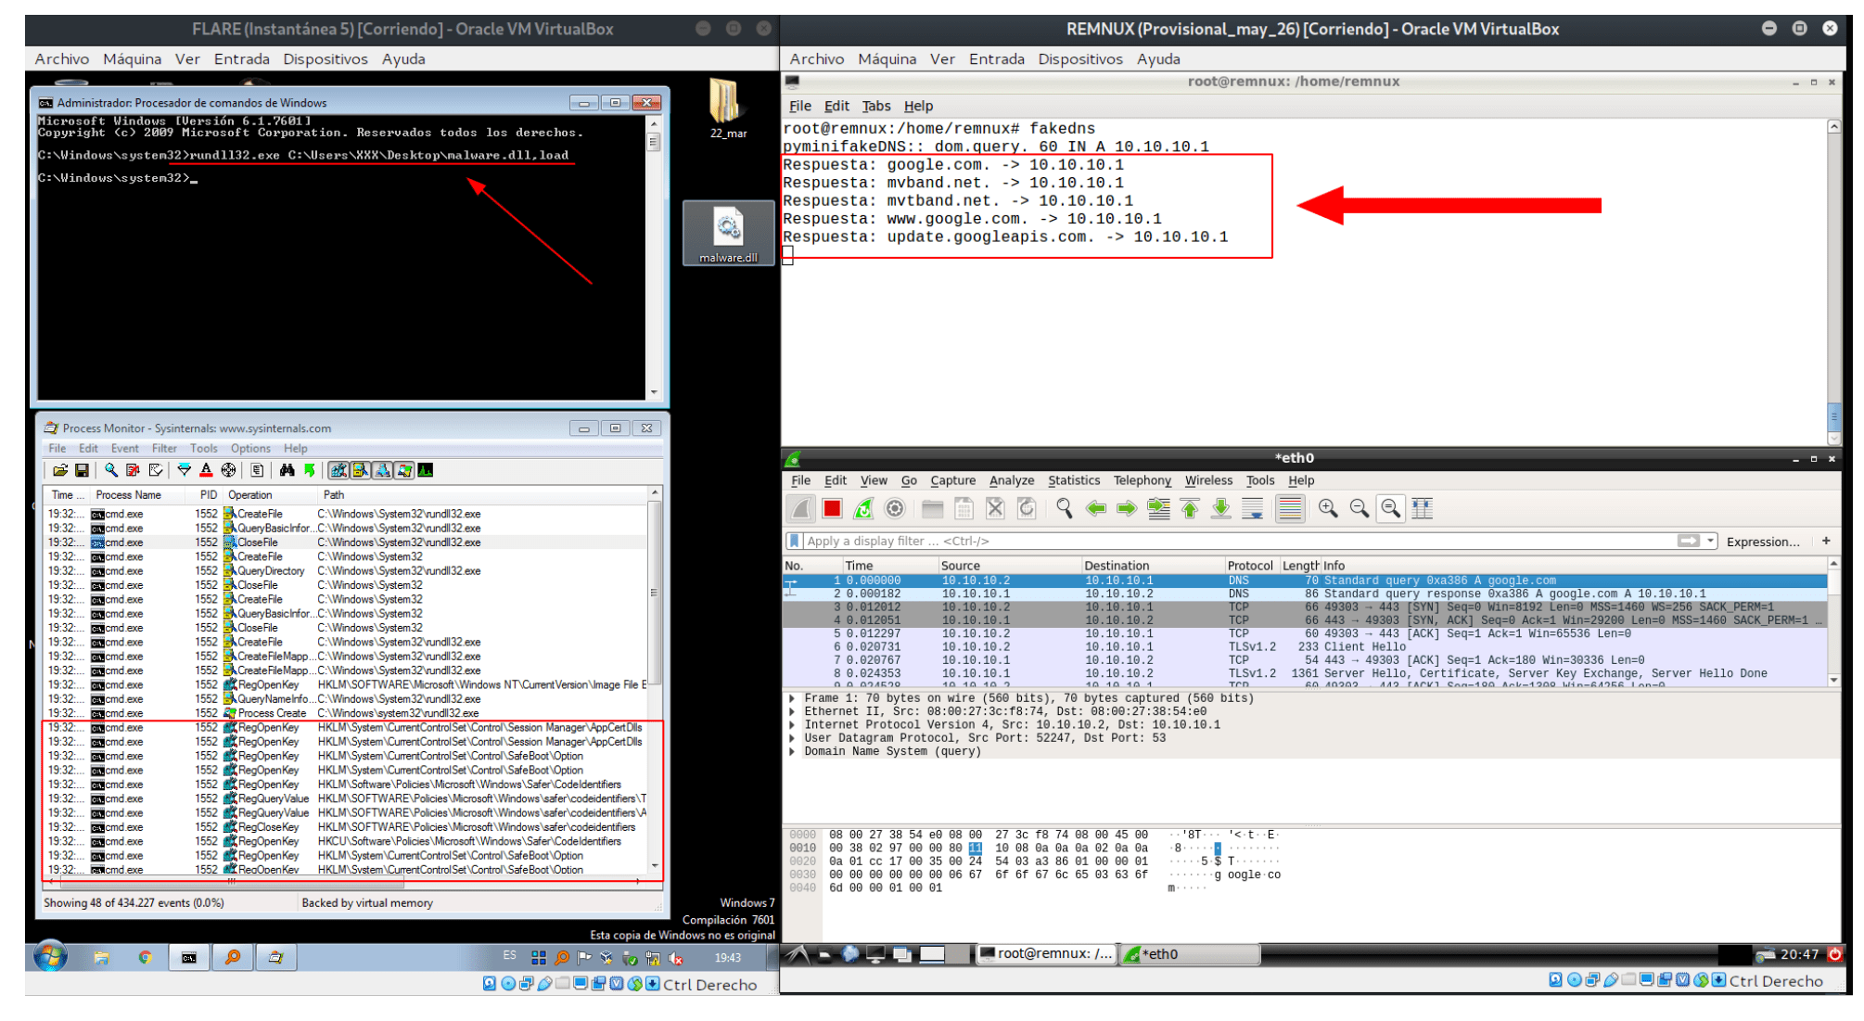Toggle autoscroll icon in Process Monitor toolbar
Screen dimensions: 1864x1021
click(133, 471)
